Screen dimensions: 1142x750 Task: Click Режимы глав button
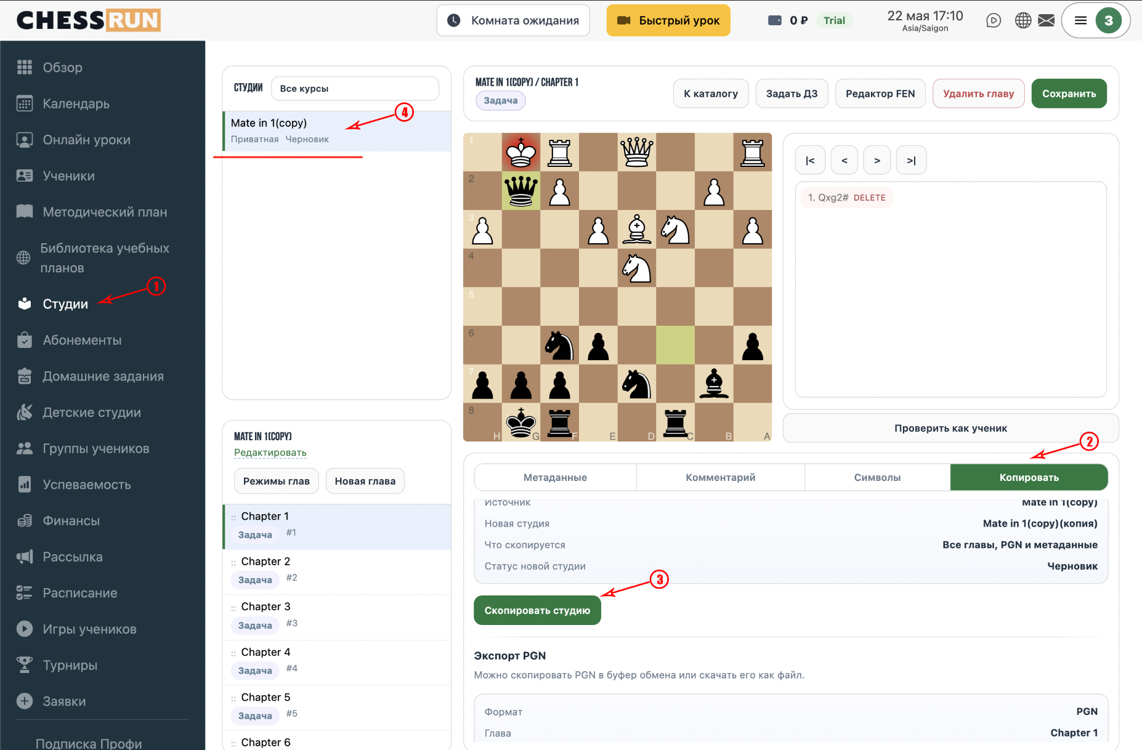coord(276,481)
